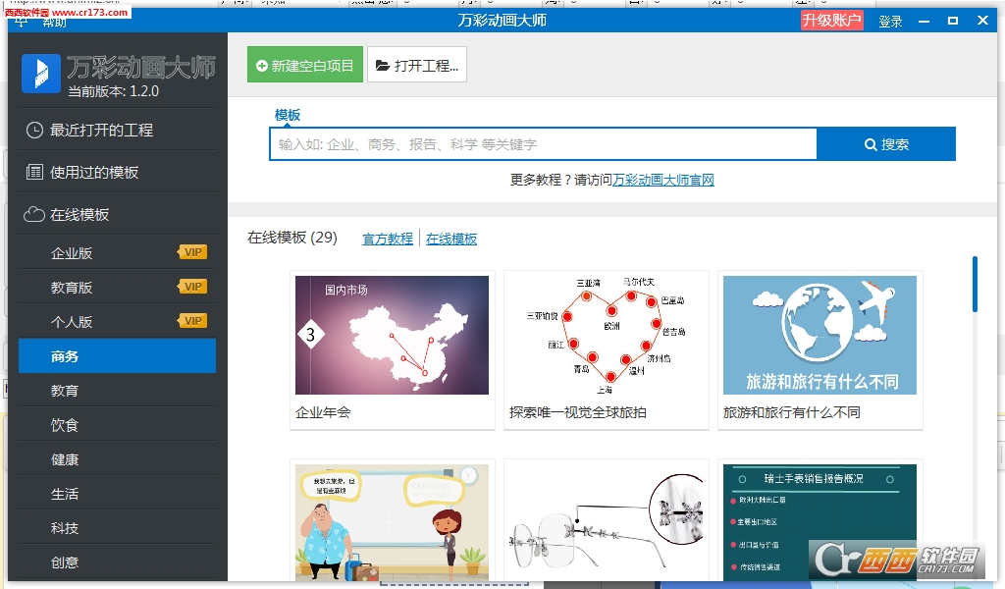This screenshot has height=589, width=1005.
Task: Expand the 健康 template category
Action: click(65, 458)
